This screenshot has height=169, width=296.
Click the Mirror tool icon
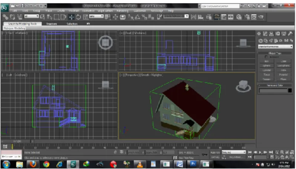click(x=193, y=17)
